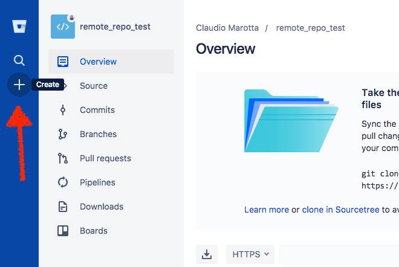Select Overview in the sidebar menu
The width and height of the screenshot is (399, 267).
pyautogui.click(x=98, y=62)
